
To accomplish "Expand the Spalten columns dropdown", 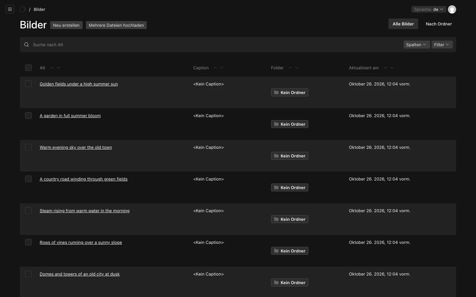I will [416, 45].
